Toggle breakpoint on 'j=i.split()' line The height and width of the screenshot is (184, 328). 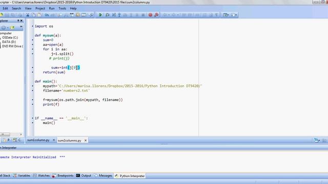pyautogui.click(x=32, y=54)
